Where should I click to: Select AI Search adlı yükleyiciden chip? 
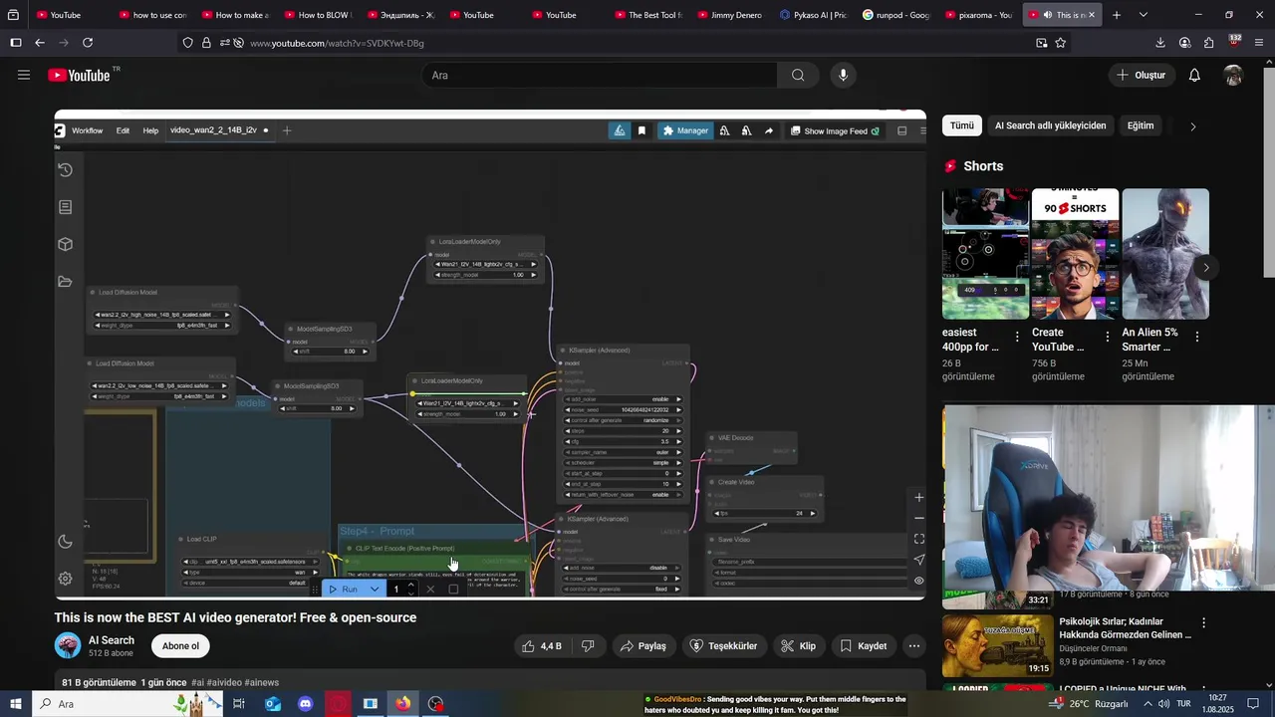(x=1050, y=125)
